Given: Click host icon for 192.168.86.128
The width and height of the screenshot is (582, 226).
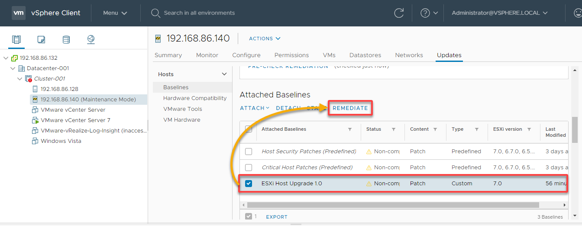Looking at the screenshot, I should click(x=36, y=89).
